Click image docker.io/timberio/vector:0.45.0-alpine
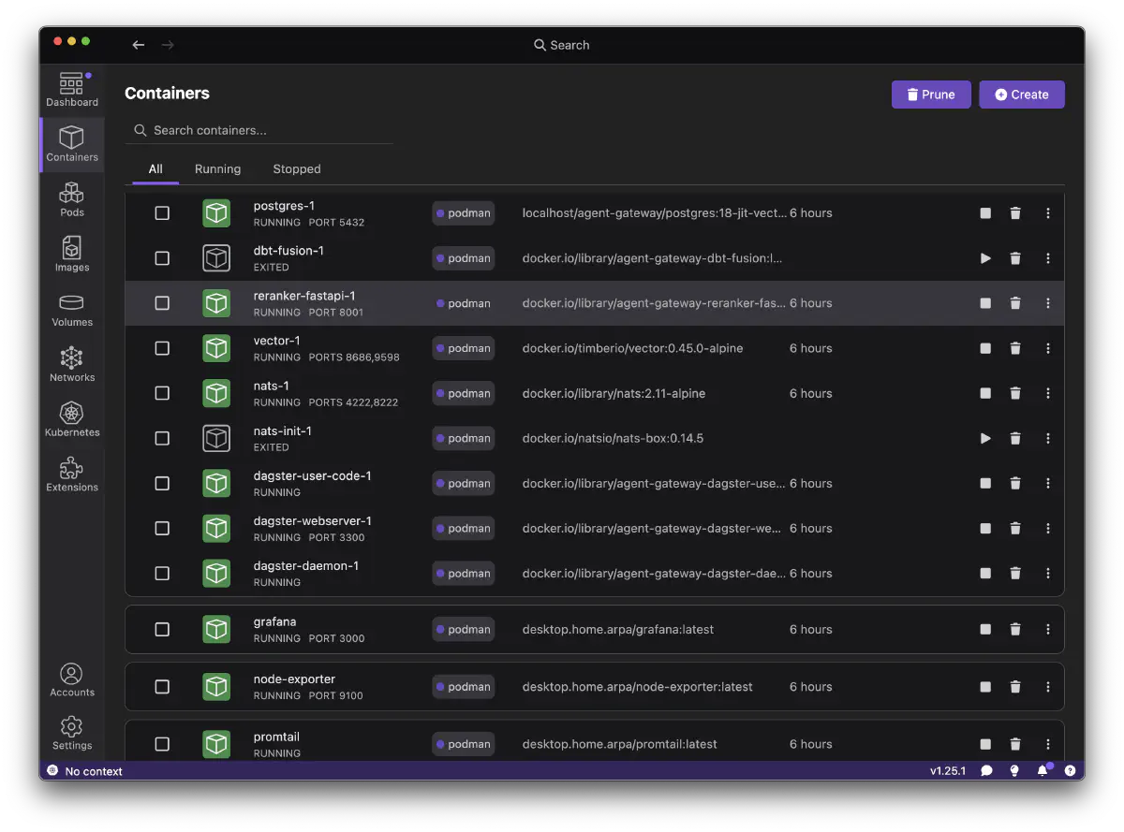This screenshot has height=832, width=1124. [x=632, y=348]
